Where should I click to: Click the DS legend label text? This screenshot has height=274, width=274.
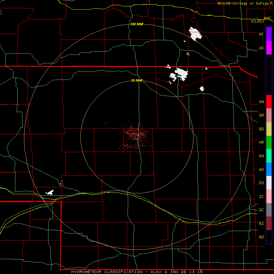point(261,183)
